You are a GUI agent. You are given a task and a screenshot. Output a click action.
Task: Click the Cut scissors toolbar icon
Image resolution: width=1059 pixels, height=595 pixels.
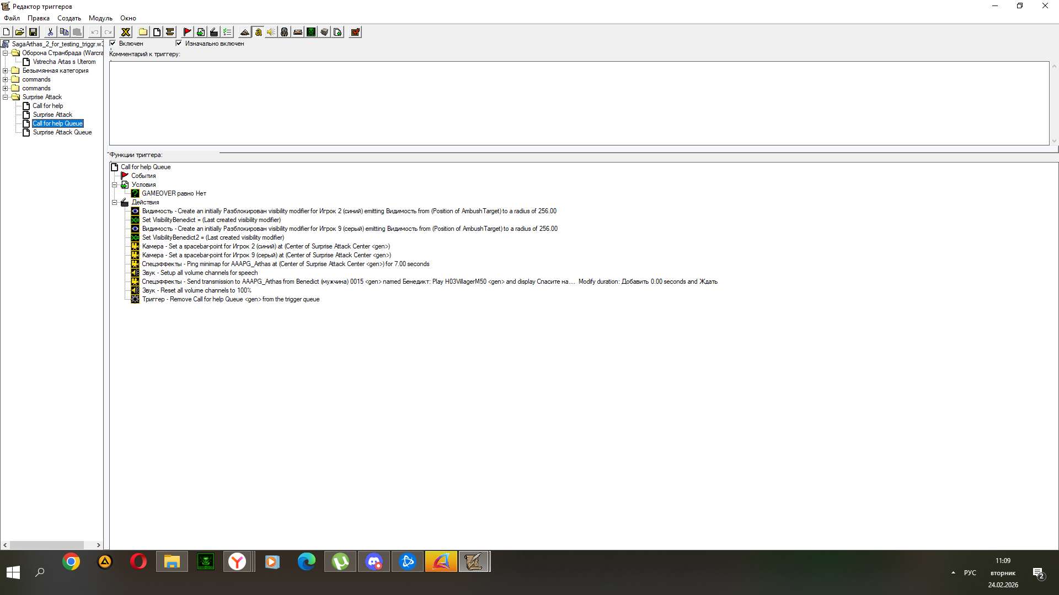[x=50, y=32]
